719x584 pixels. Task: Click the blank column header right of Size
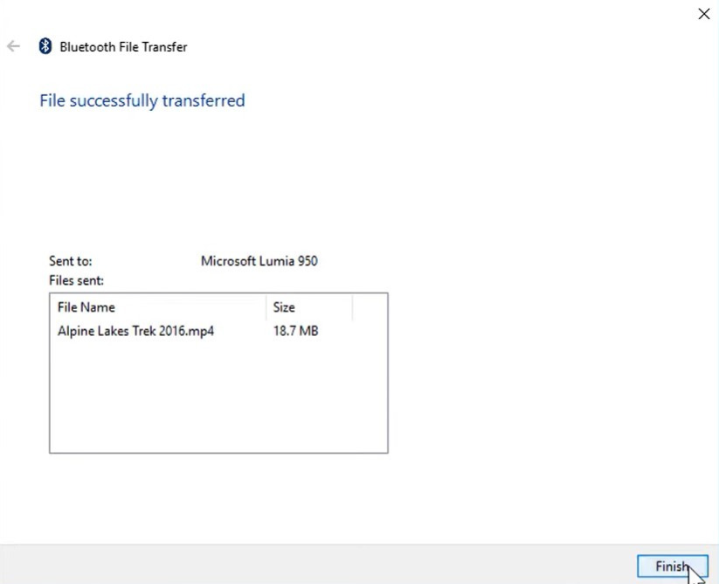pyautogui.click(x=370, y=307)
